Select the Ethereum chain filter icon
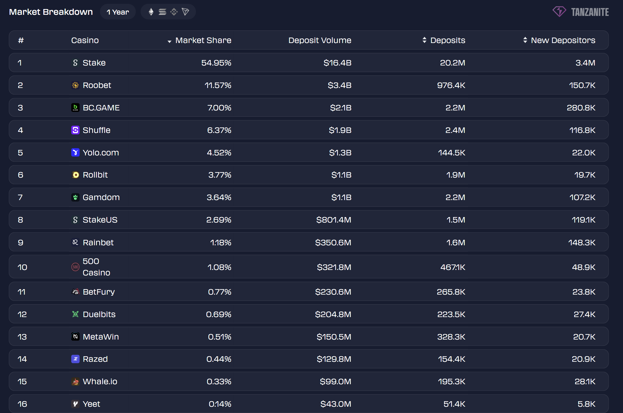Image resolution: width=623 pixels, height=413 pixels. click(151, 12)
